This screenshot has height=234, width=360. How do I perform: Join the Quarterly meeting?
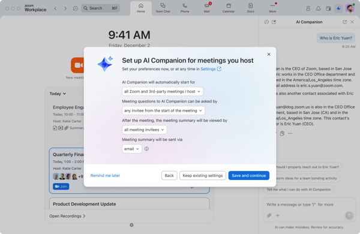pyautogui.click(x=61, y=186)
